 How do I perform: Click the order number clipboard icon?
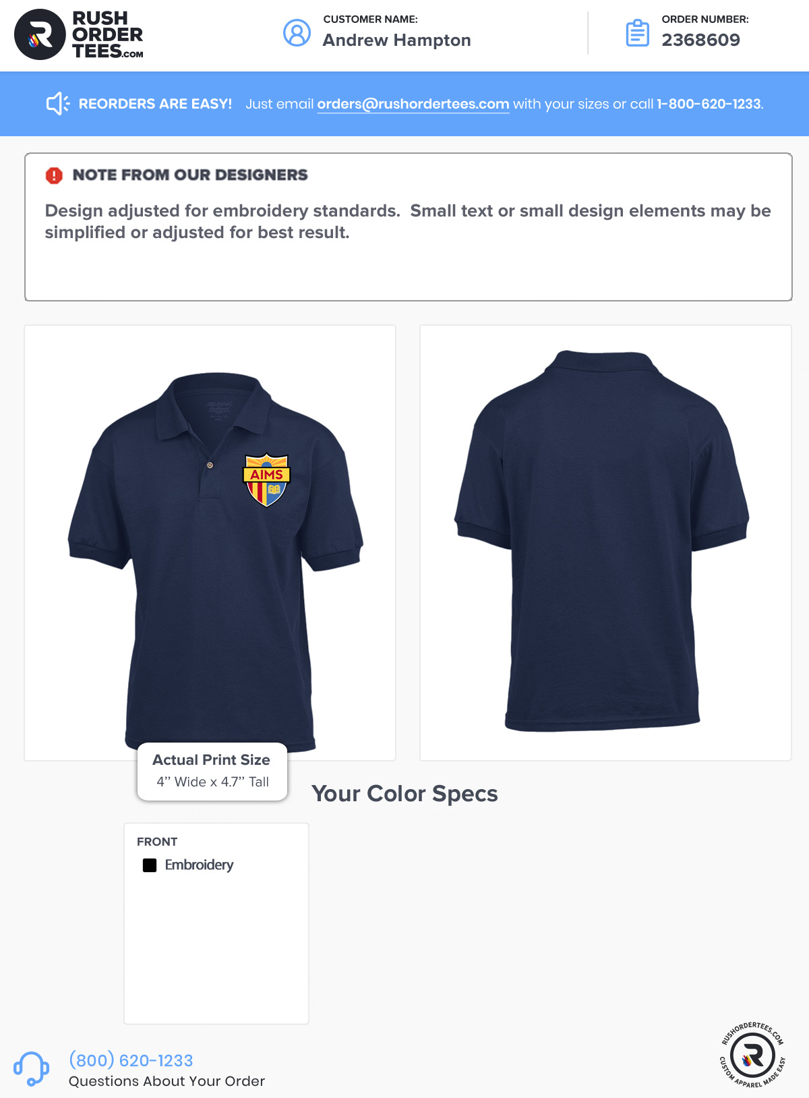tap(637, 32)
